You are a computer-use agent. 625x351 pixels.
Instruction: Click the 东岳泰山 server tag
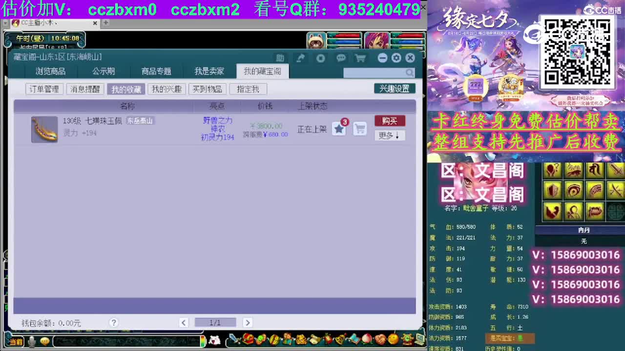pyautogui.click(x=140, y=121)
